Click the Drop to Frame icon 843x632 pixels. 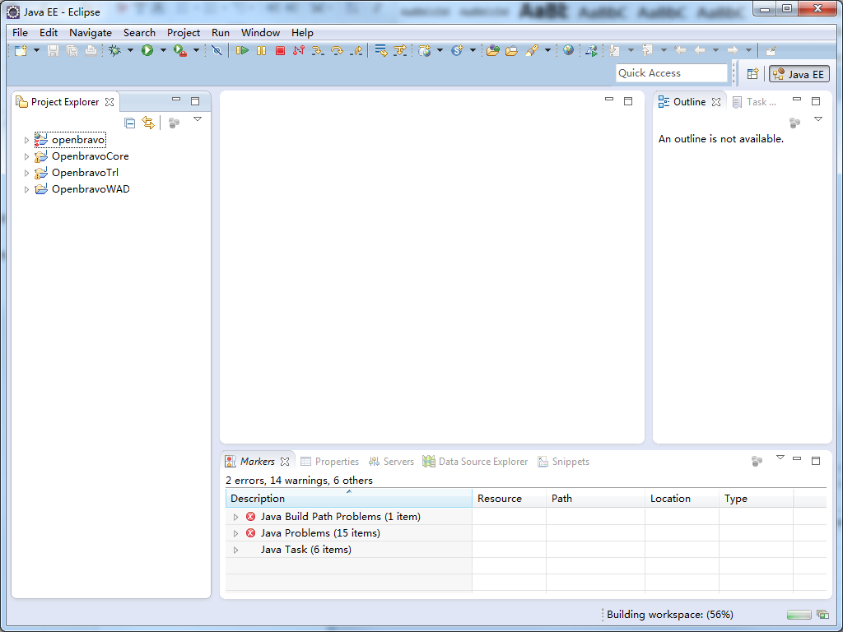click(381, 50)
